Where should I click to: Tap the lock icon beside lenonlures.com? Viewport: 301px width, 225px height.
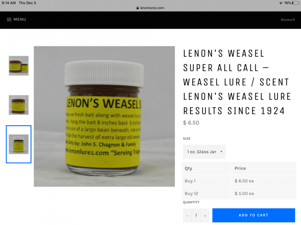point(137,8)
